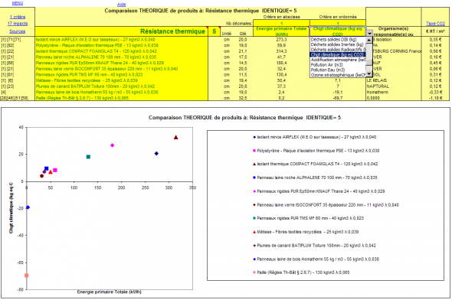This screenshot has height=300, width=452.
Task: Select the 'Panneau laine verre ISOCONFORT 35' table row
Action: [x=121, y=69]
